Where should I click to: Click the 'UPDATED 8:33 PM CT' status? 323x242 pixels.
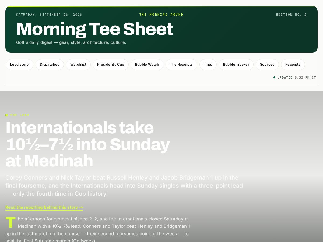[x=297, y=77]
